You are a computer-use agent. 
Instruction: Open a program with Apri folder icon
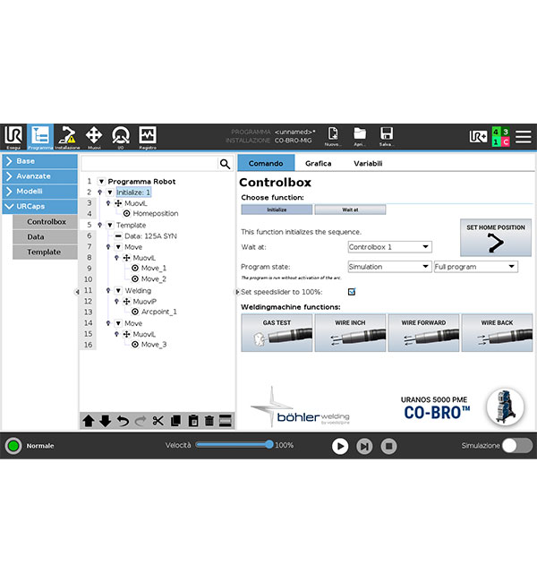(x=359, y=137)
